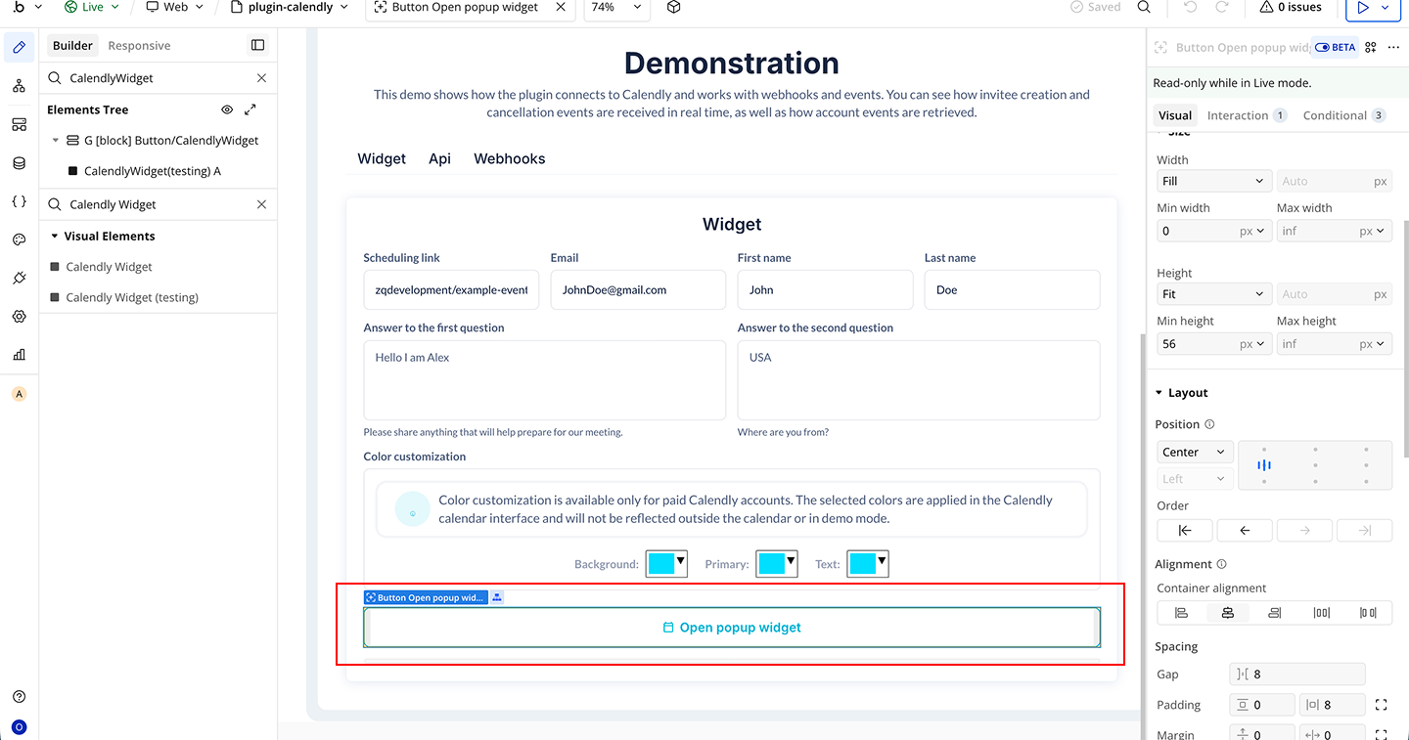Image resolution: width=1409 pixels, height=740 pixels.
Task: Open the Api tab in demo page
Action: pyautogui.click(x=439, y=158)
